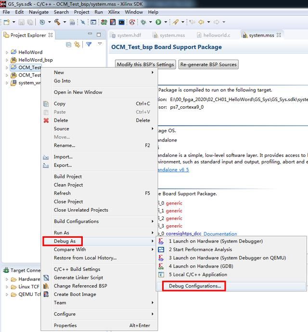
Task: Choose Debug Configurations... from submenu
Action: click(x=231, y=286)
